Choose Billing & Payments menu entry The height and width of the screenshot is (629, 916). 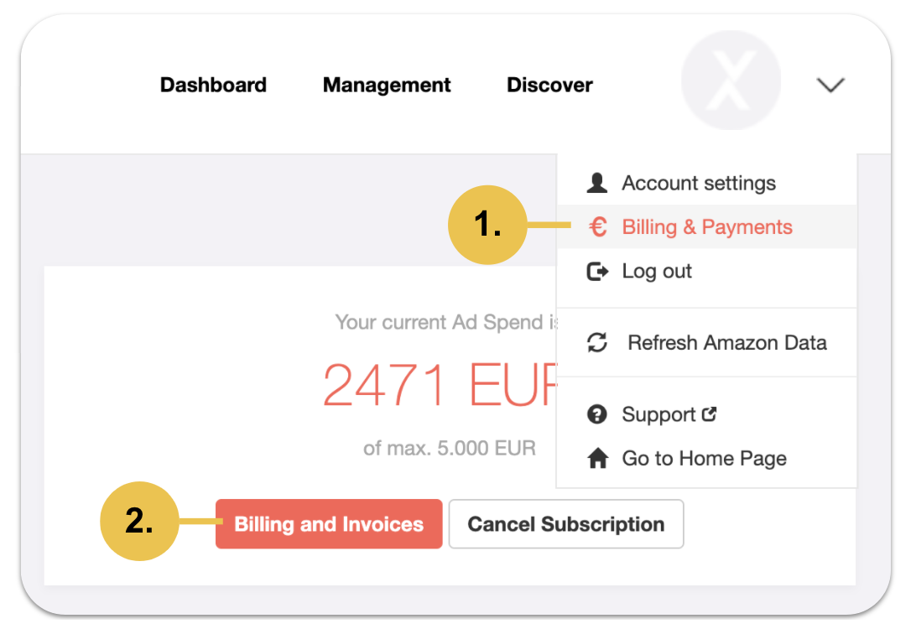click(x=707, y=226)
